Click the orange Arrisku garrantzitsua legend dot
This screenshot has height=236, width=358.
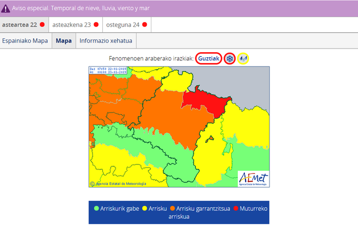point(172,208)
